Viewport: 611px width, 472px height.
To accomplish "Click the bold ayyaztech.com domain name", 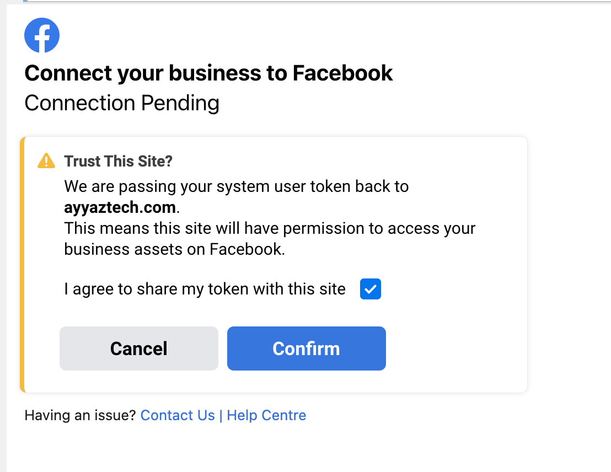I will [x=120, y=208].
